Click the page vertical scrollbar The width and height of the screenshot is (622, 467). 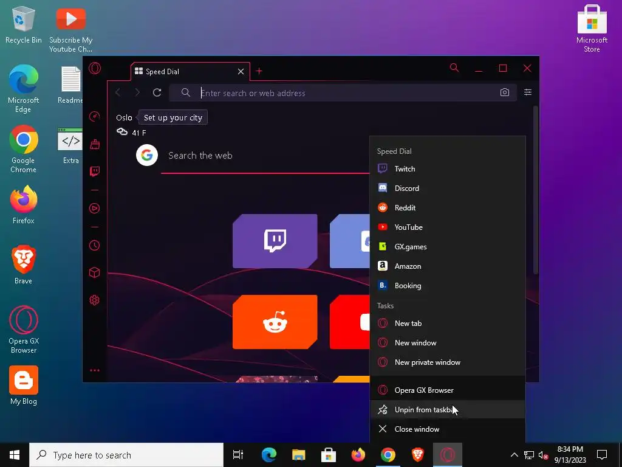click(536, 190)
